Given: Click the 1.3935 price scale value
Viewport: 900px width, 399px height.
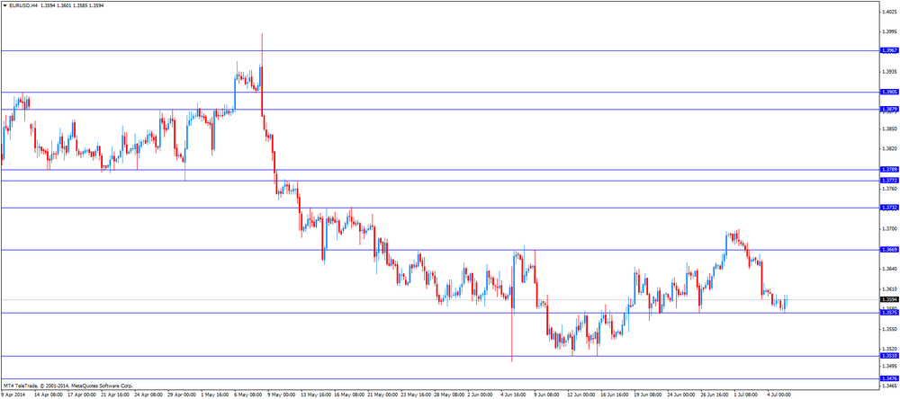Looking at the screenshot, I should (x=889, y=72).
